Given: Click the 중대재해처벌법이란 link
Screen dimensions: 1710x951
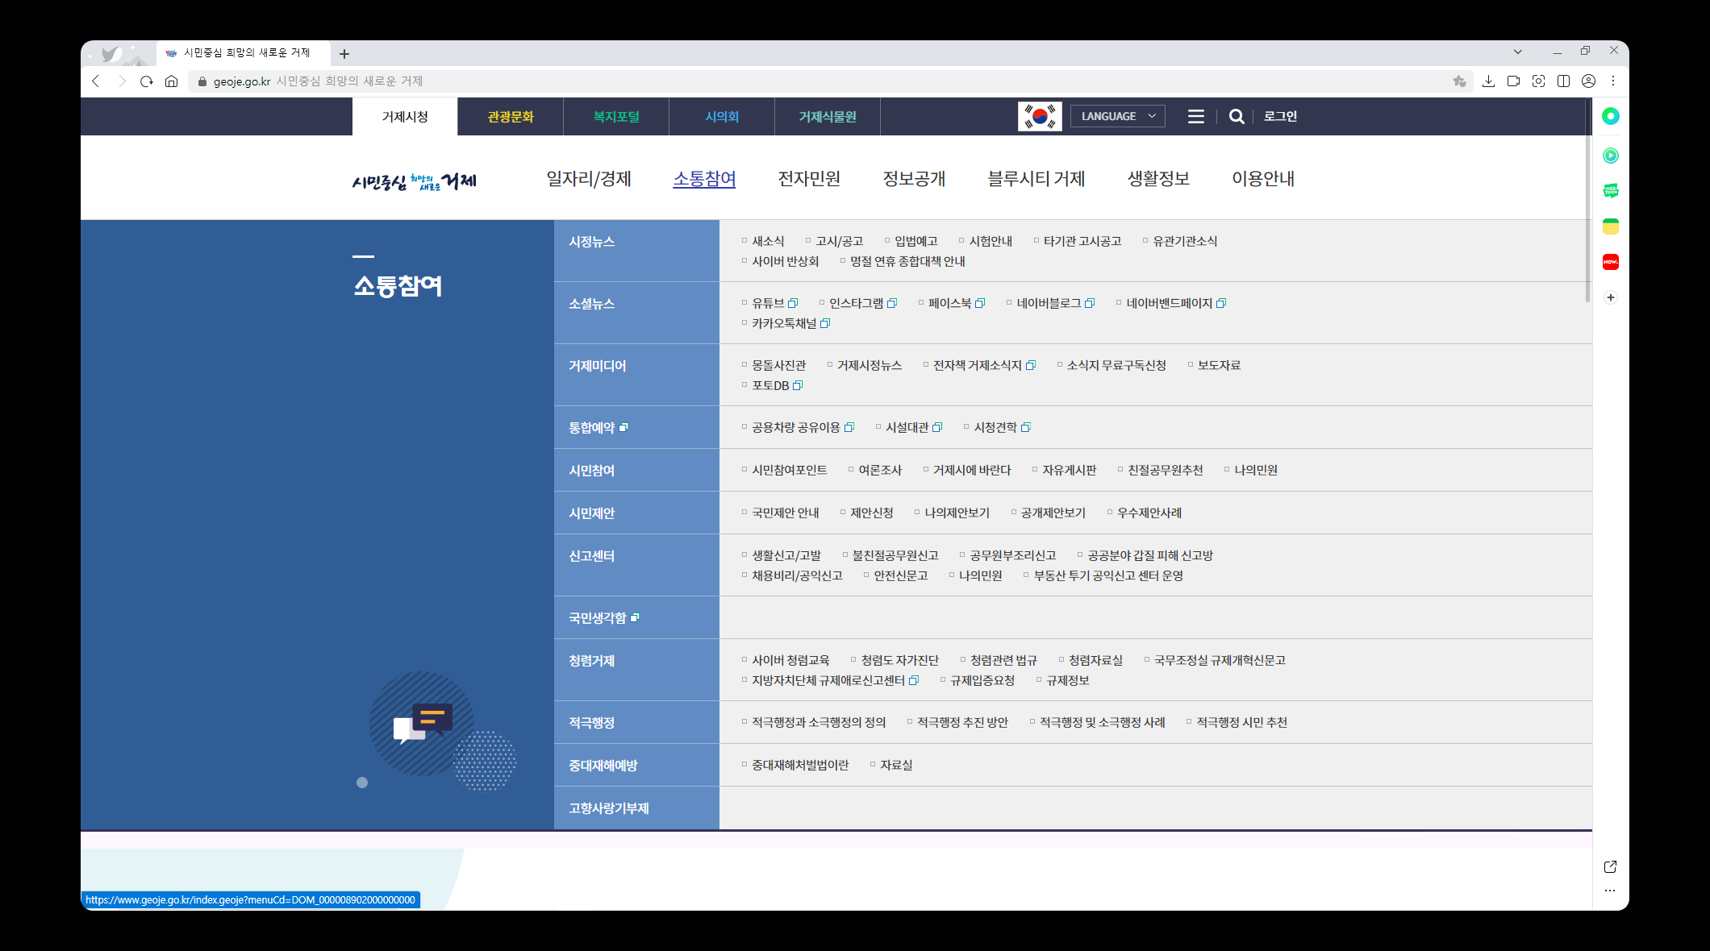Looking at the screenshot, I should 800,765.
